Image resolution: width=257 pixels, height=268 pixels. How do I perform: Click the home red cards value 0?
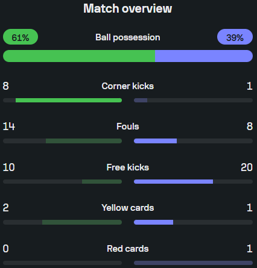coord(6,249)
